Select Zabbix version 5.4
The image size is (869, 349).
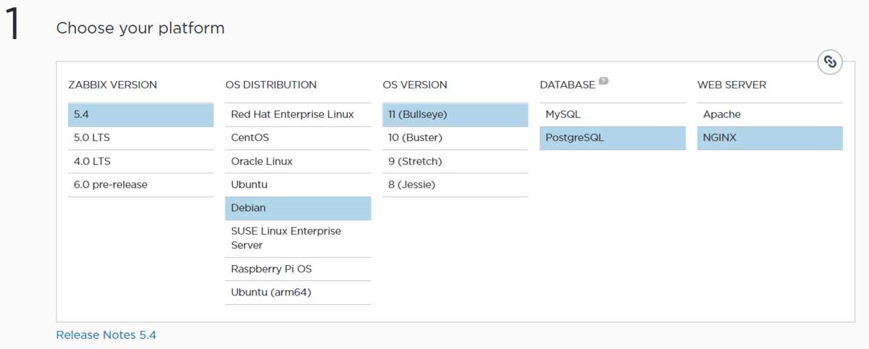point(140,114)
